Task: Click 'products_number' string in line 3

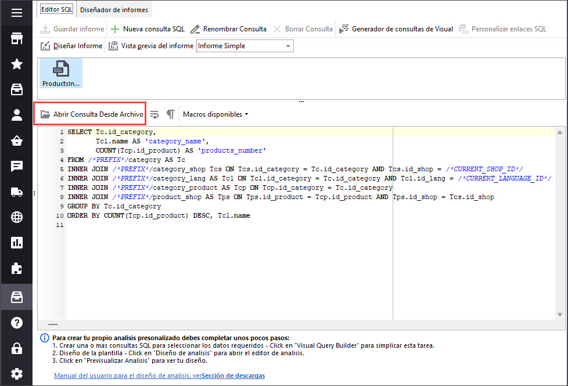Action: [x=232, y=151]
